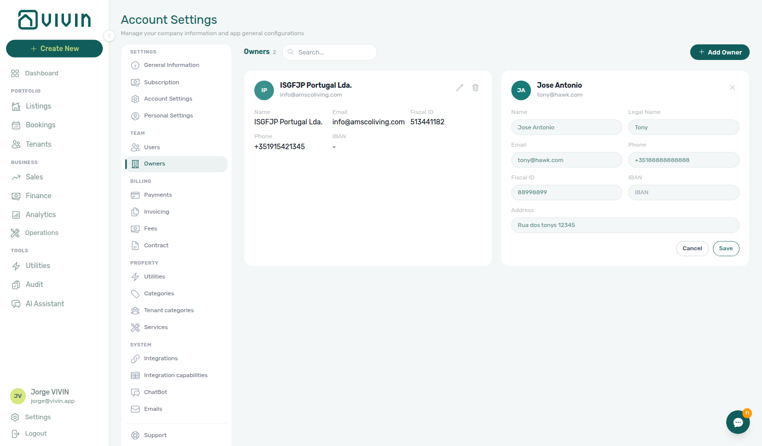Click the Tenant categories group icon
This screenshot has height=446, width=762.
pos(135,311)
